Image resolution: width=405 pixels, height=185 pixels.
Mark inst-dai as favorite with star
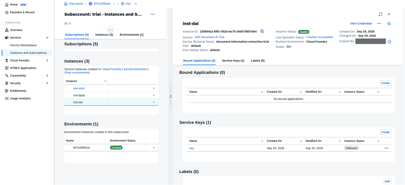(x=389, y=24)
